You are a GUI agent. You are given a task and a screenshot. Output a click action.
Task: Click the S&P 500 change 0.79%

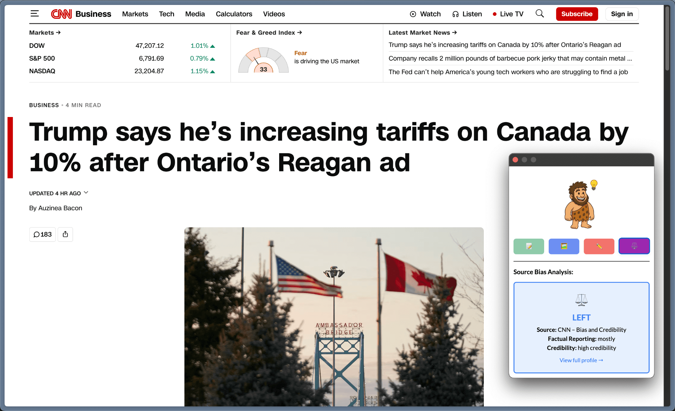tap(202, 58)
